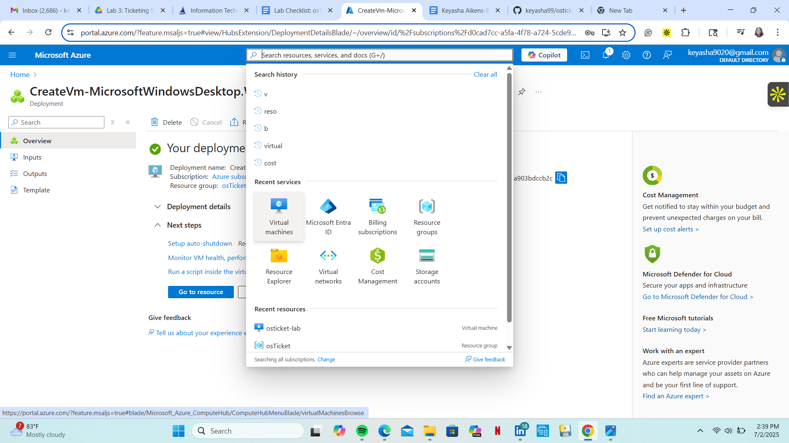Screen dimensions: 789x443
Task: Select Inputs in the left menu
Action: pos(68,157)
